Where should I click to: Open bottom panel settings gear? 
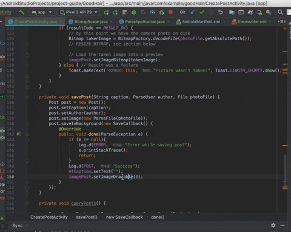pos(273,225)
